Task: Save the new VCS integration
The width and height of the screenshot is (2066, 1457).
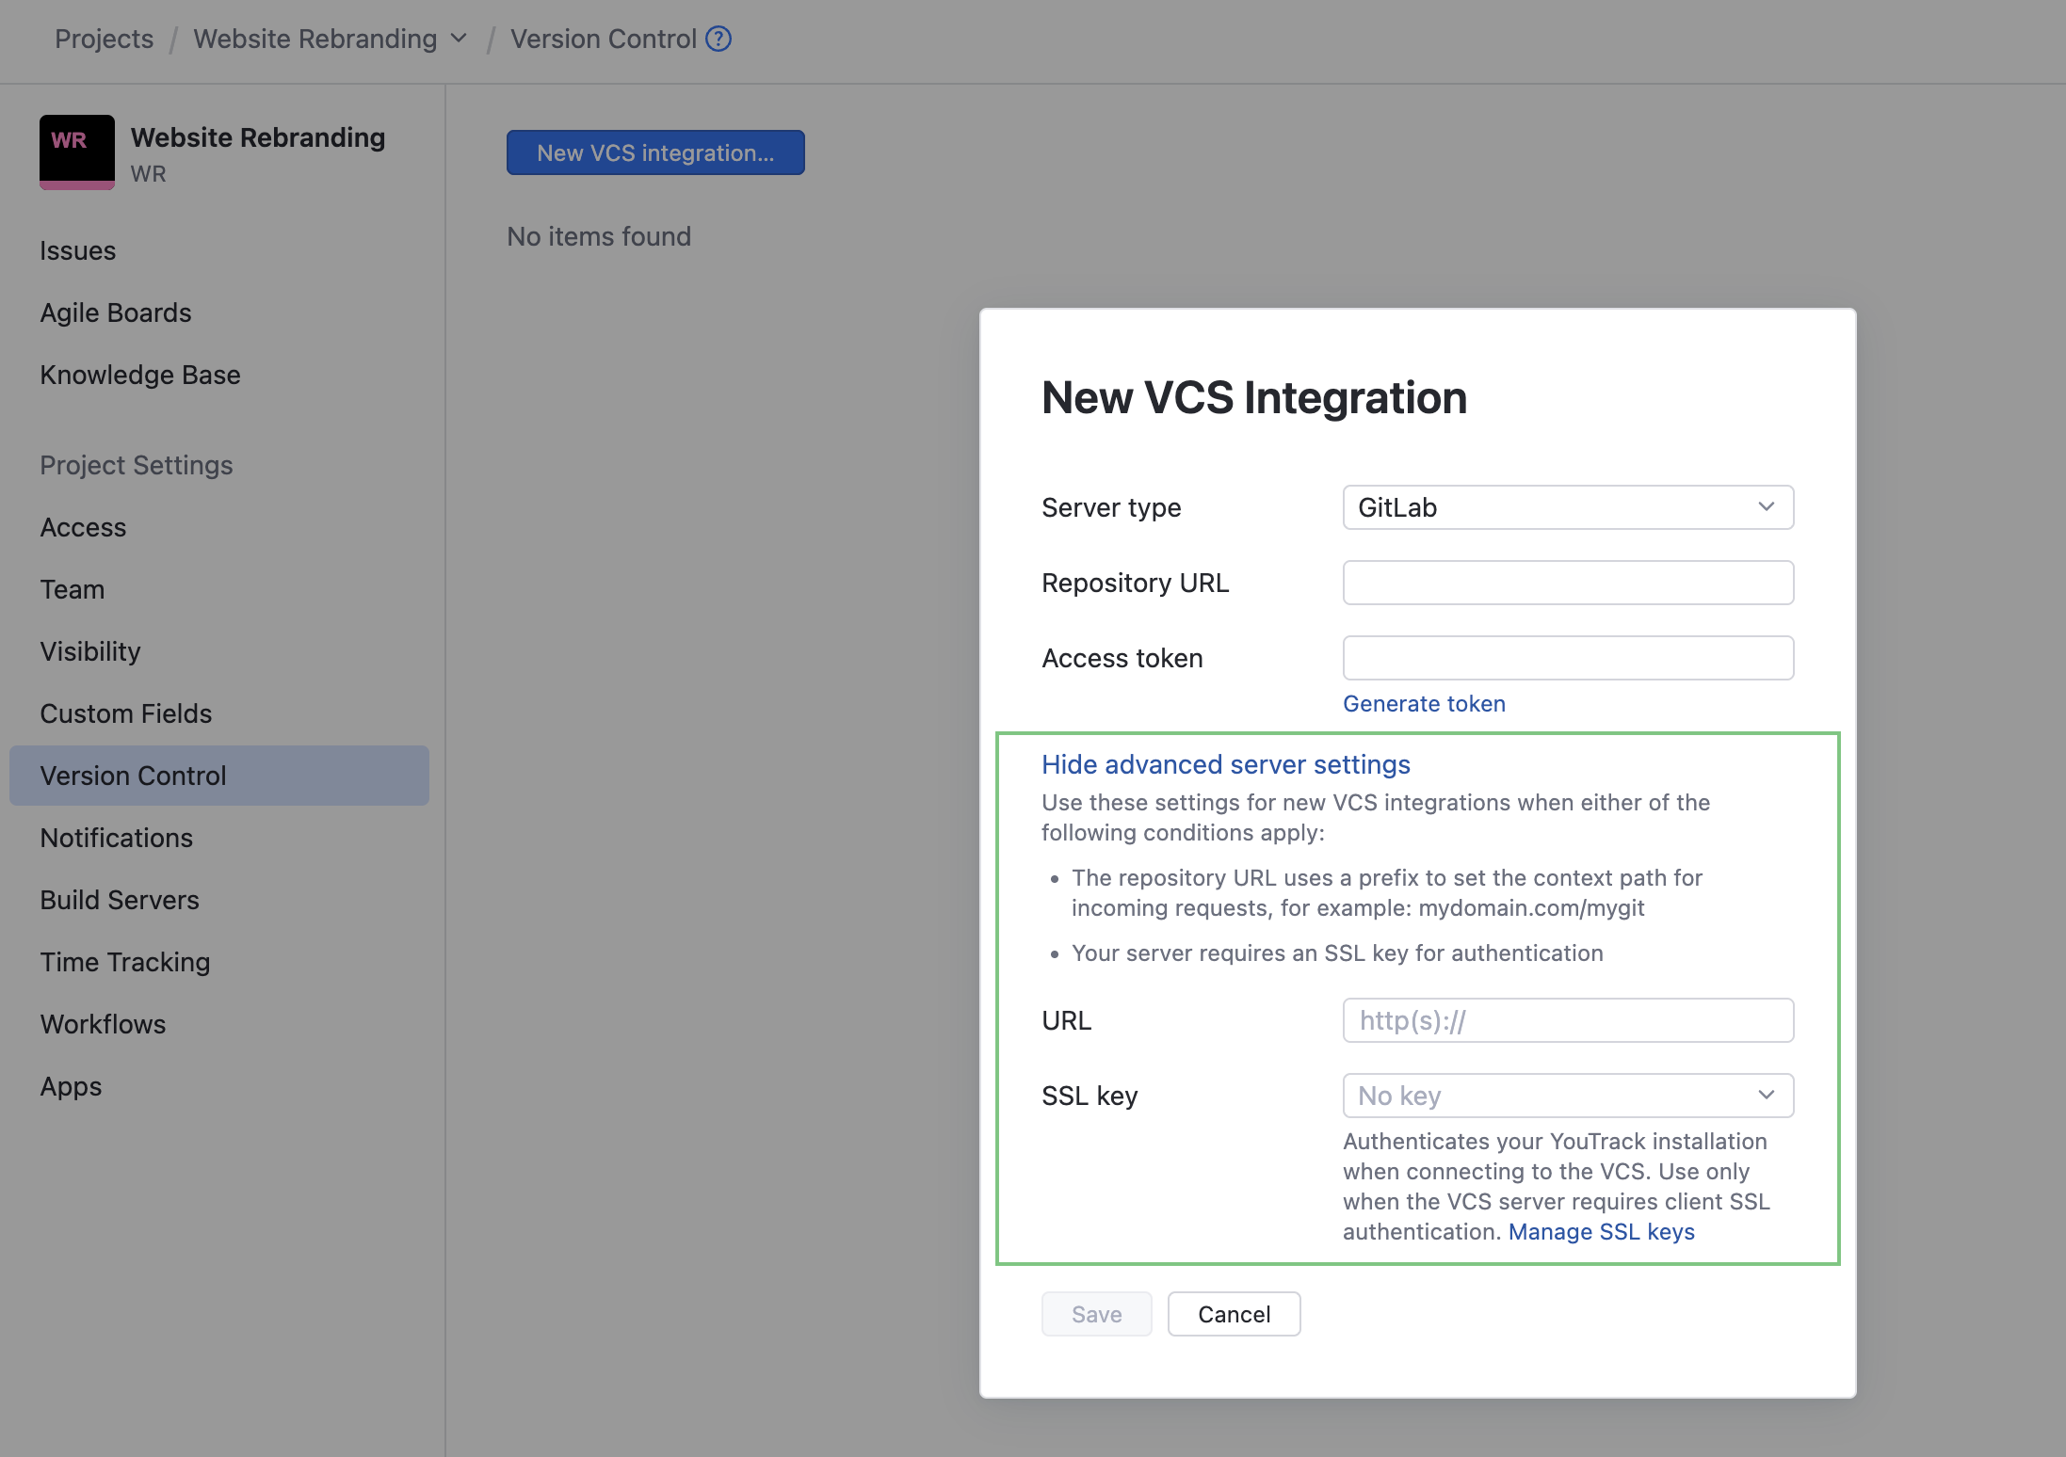Action: (x=1096, y=1314)
